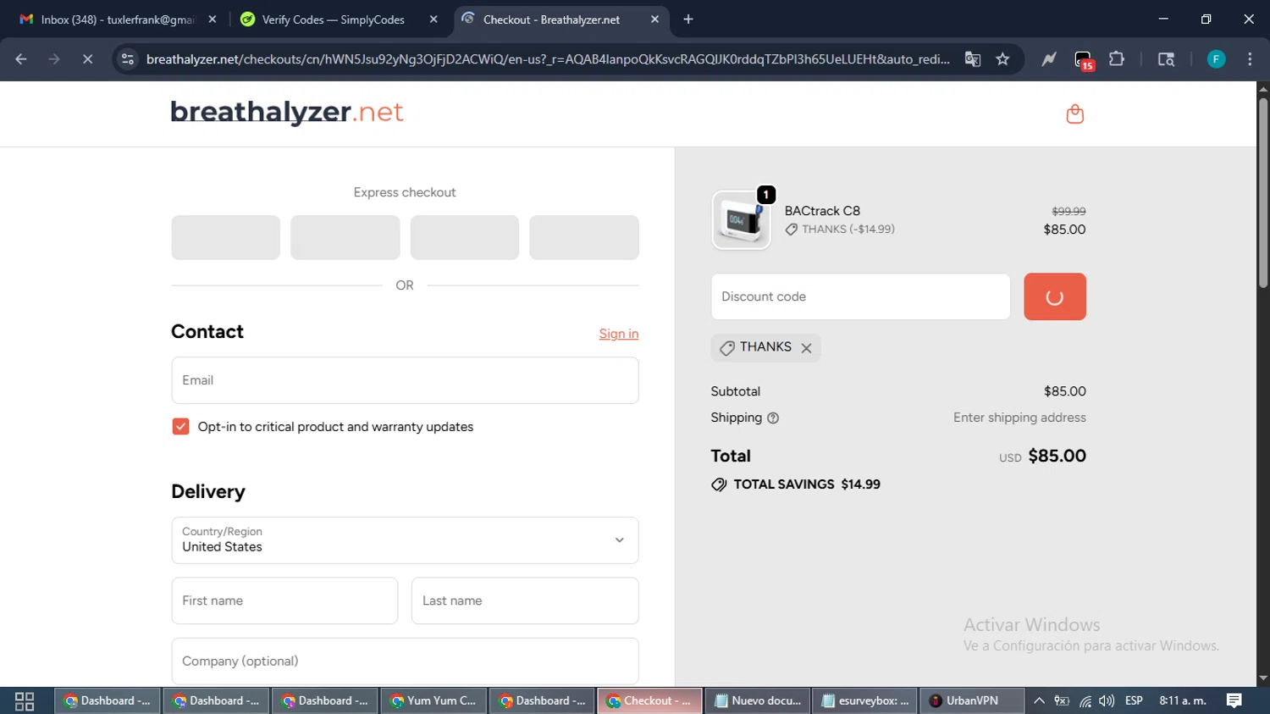The image size is (1270, 714).
Task: Click the Total $85.00 amount
Action: point(1057,456)
